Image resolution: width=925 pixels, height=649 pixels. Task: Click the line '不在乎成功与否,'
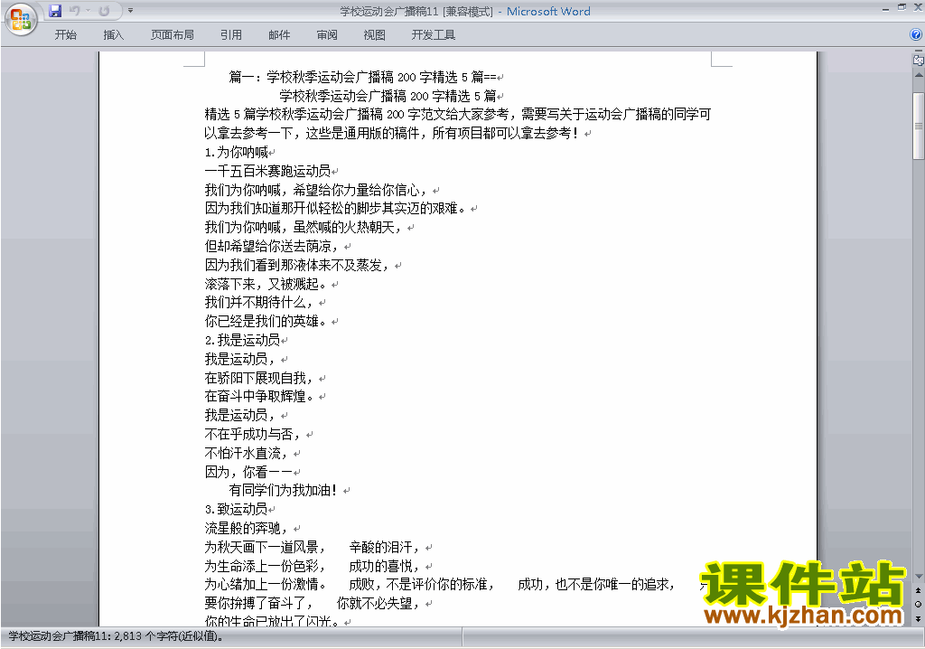click(x=253, y=434)
